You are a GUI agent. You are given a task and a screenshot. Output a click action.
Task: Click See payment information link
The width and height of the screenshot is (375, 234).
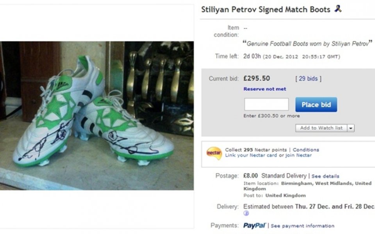click(302, 226)
